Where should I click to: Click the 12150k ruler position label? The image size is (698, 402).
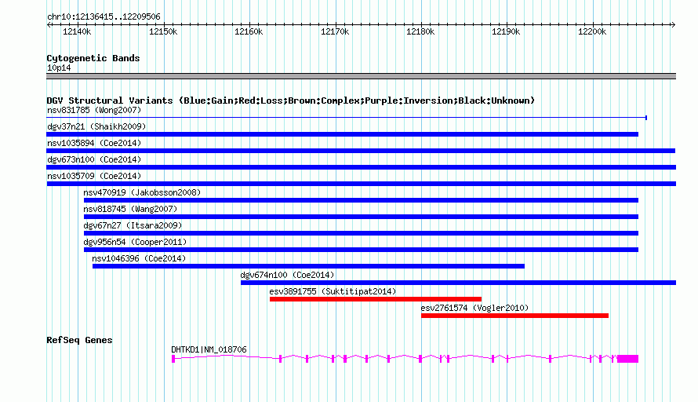pos(163,31)
